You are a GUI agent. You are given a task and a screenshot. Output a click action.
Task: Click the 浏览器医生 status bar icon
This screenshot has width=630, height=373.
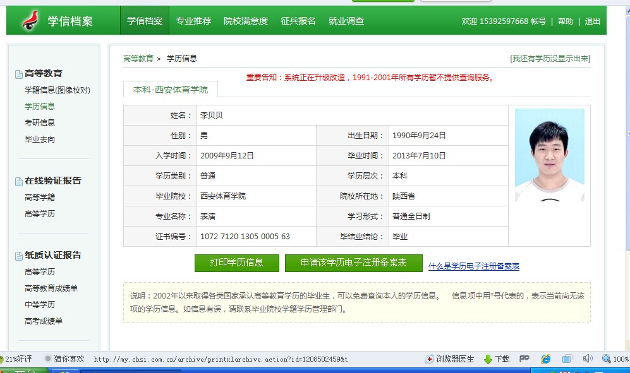(x=430, y=359)
